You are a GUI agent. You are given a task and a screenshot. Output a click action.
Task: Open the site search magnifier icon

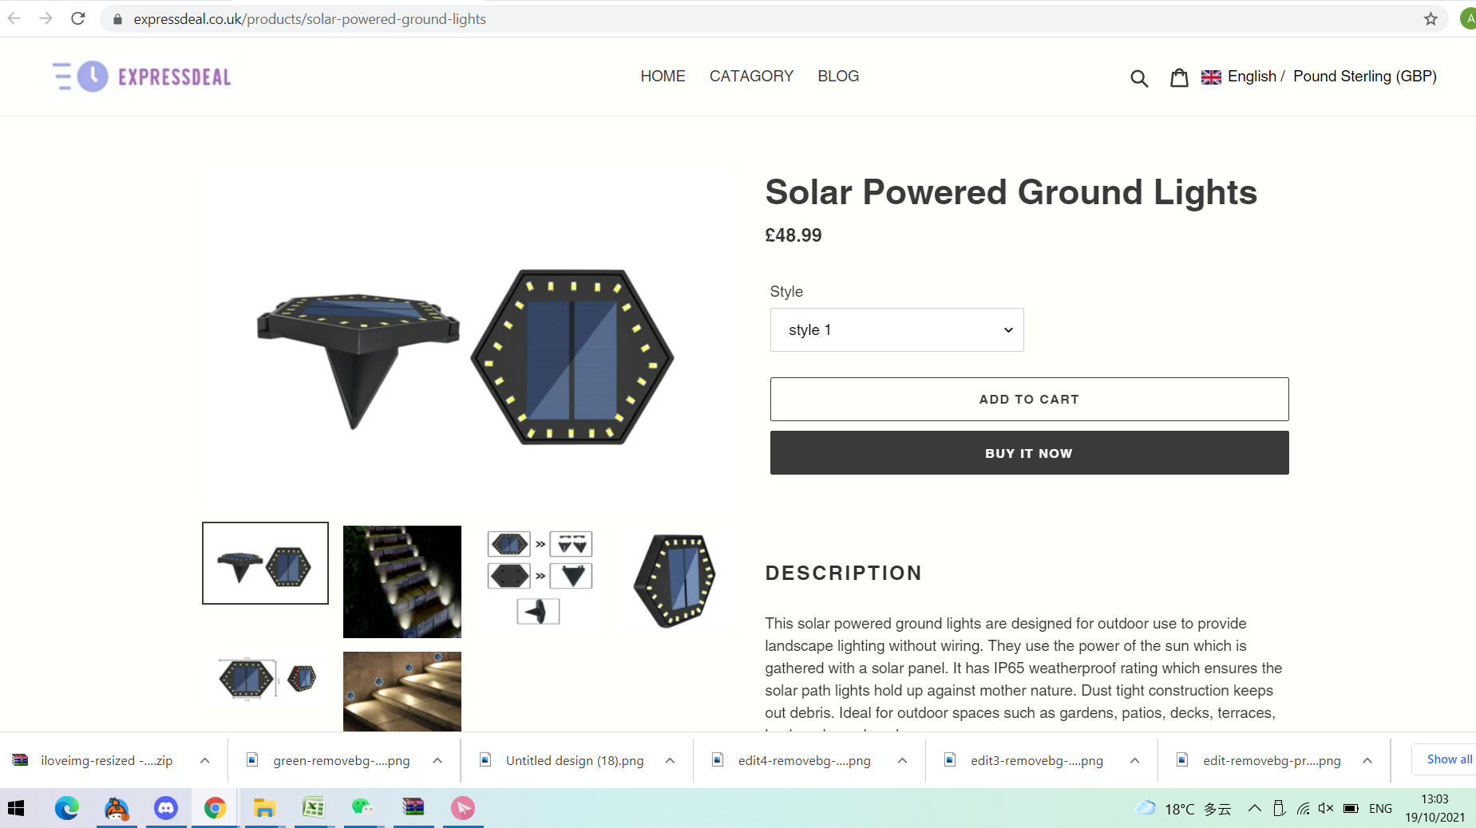[1139, 78]
